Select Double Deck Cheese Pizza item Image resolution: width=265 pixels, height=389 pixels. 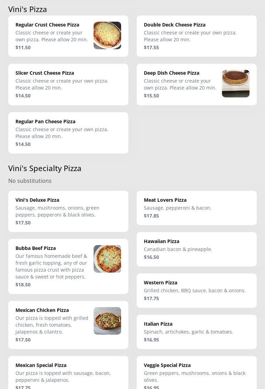coord(197,36)
